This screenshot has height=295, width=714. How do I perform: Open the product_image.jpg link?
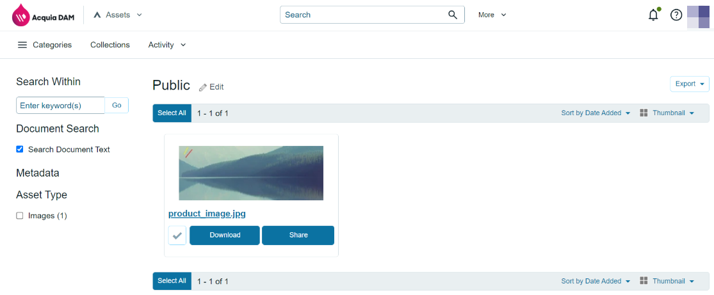[x=207, y=214]
